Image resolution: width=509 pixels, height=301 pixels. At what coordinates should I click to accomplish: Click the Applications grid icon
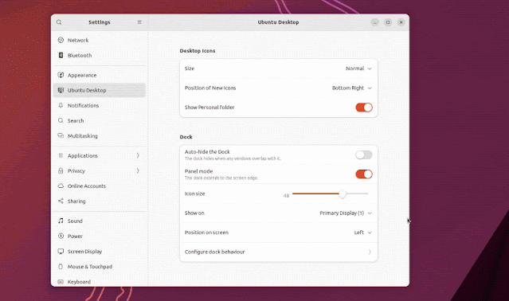click(x=61, y=155)
